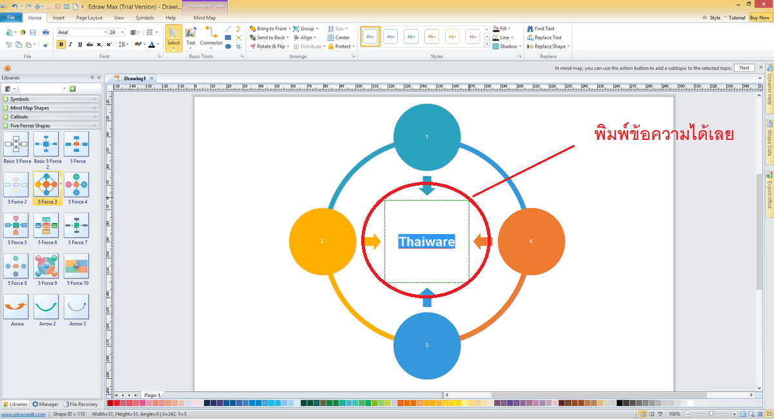Switch to Page Layout ribbon tab
Image resolution: width=774 pixels, height=419 pixels.
click(89, 18)
